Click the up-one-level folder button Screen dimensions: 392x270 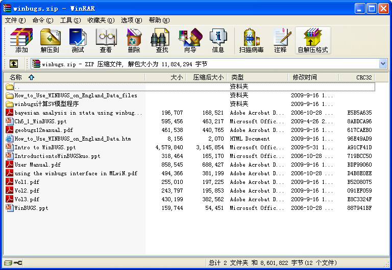pyautogui.click(x=14, y=64)
